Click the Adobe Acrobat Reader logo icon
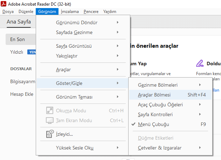Screen dimensions: 221x160 (x=4, y=4)
